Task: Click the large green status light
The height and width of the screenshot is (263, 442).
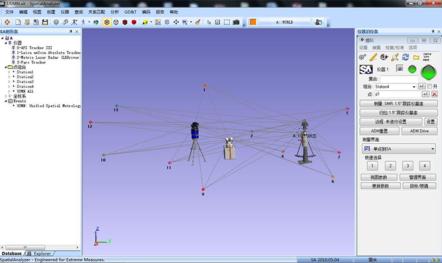Action: [428, 72]
